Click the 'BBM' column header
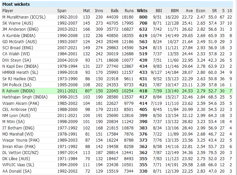 175,11
